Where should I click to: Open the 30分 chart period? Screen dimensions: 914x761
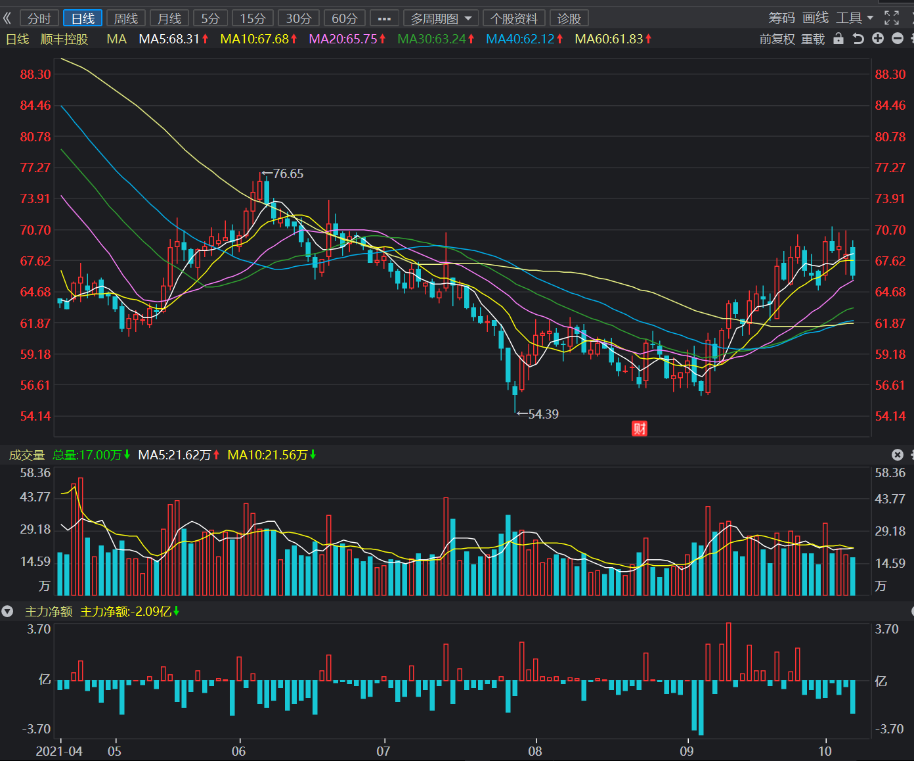point(299,18)
